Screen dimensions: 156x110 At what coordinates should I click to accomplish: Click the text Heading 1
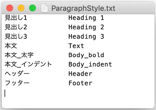[86, 18]
